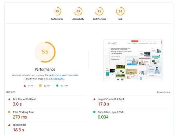
Task: Click red triangle beside Speed Index
Action: coord(9,125)
